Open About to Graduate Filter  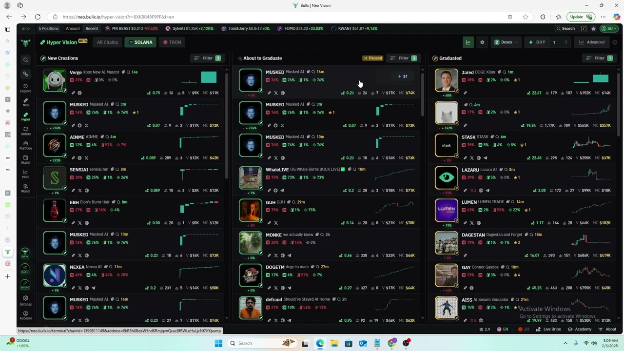click(403, 58)
